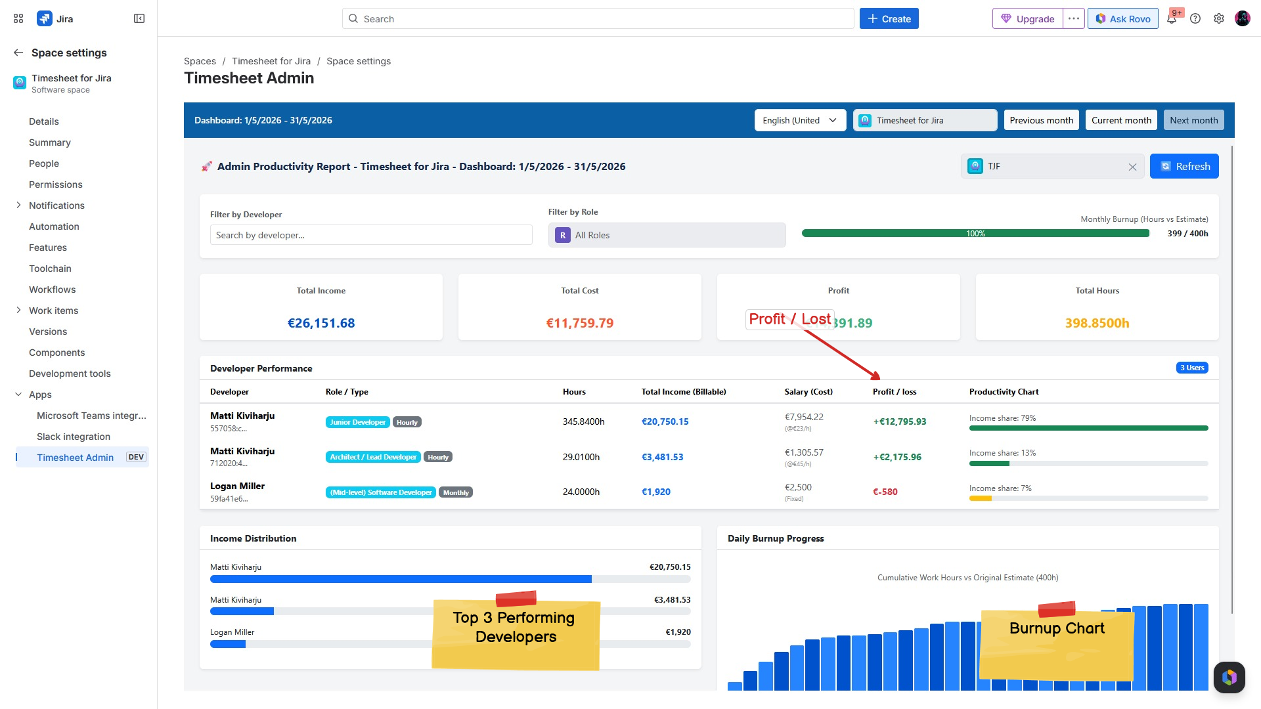Open the notifications bell icon
The image size is (1261, 709).
[1172, 18]
